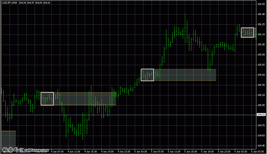Click the 5 Jun 07:30 time label

point(157,152)
